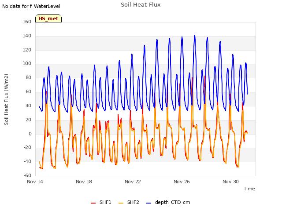The width and height of the screenshot is (282, 211).
Task: Click the 'No data for f_WaterLevel' message
Action: point(31,6)
